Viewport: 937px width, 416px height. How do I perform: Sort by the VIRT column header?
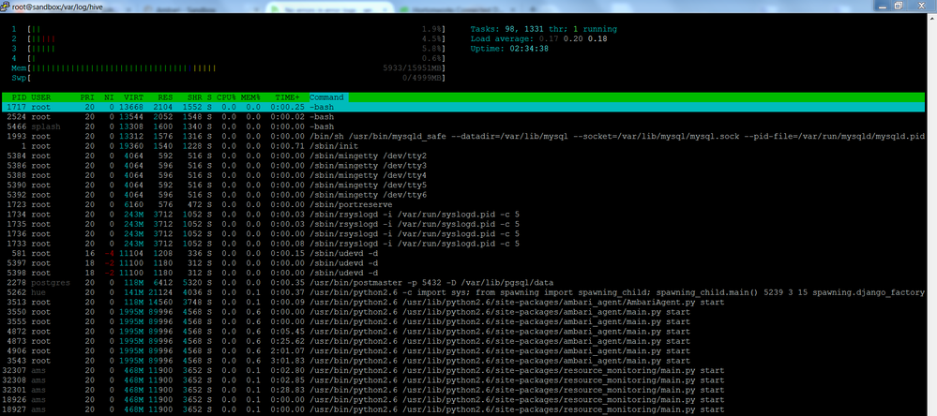(133, 97)
